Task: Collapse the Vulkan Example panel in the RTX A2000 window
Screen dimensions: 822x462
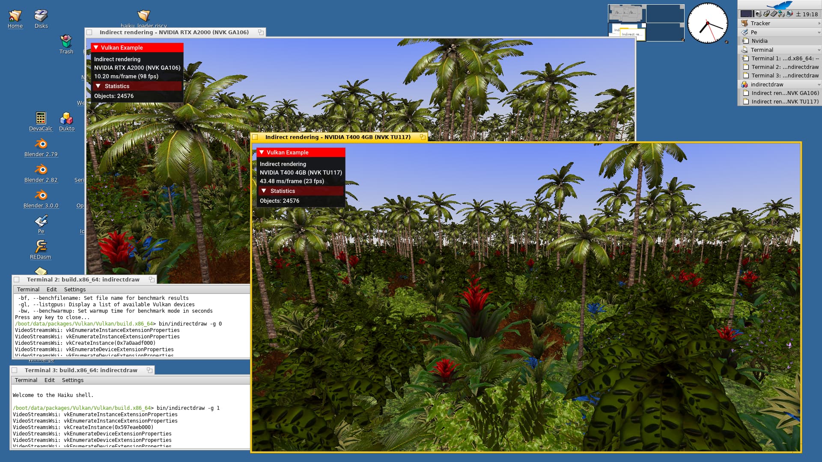Action: coord(96,47)
